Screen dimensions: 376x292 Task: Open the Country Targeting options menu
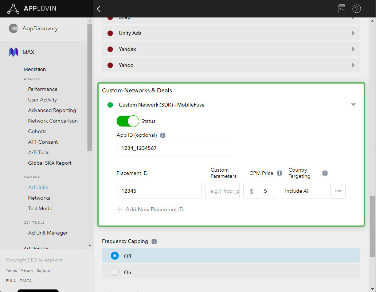point(338,191)
